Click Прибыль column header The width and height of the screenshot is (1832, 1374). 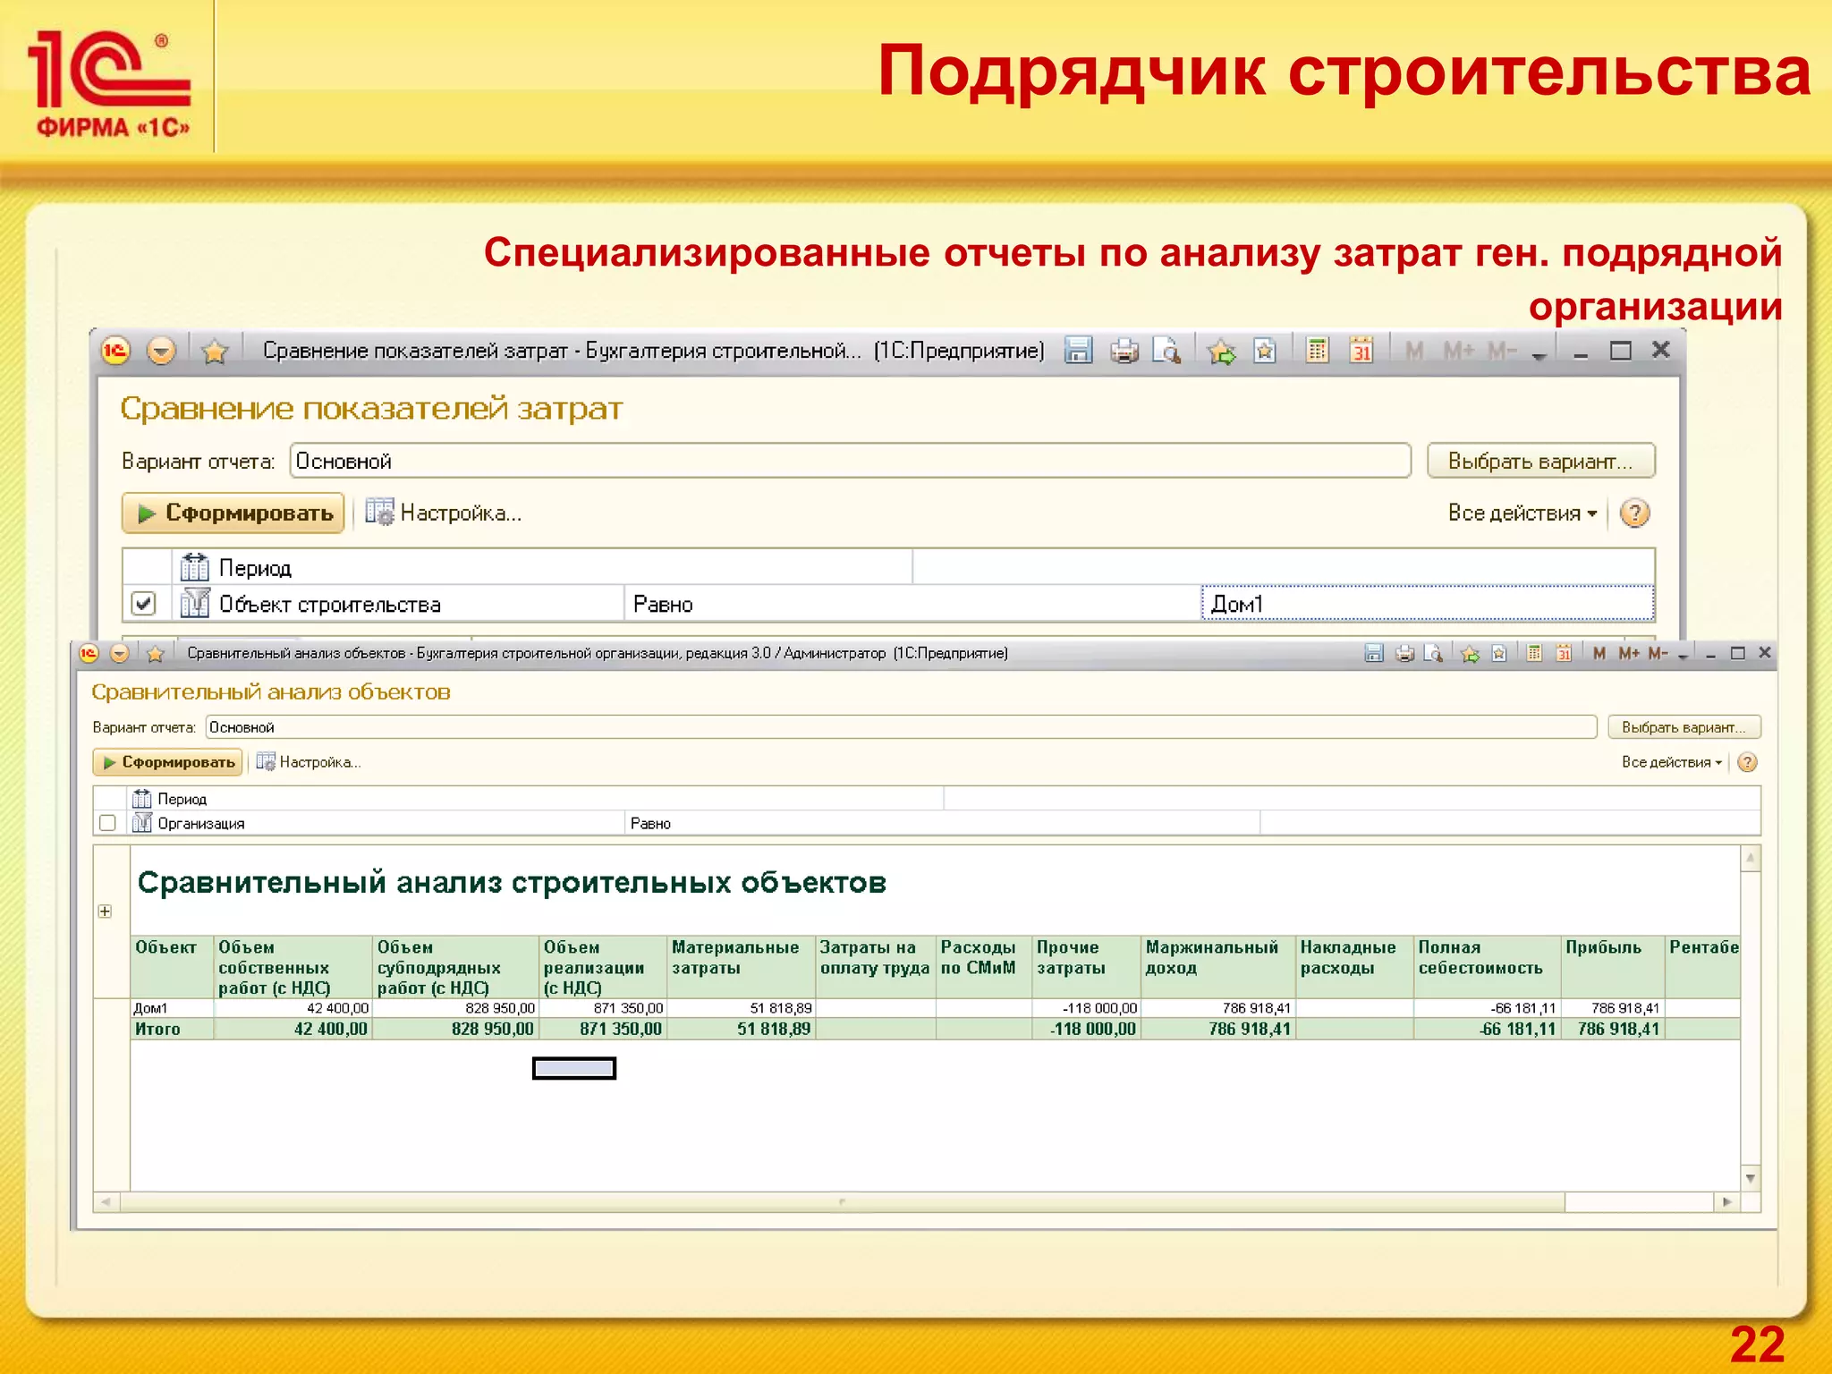pos(1612,967)
